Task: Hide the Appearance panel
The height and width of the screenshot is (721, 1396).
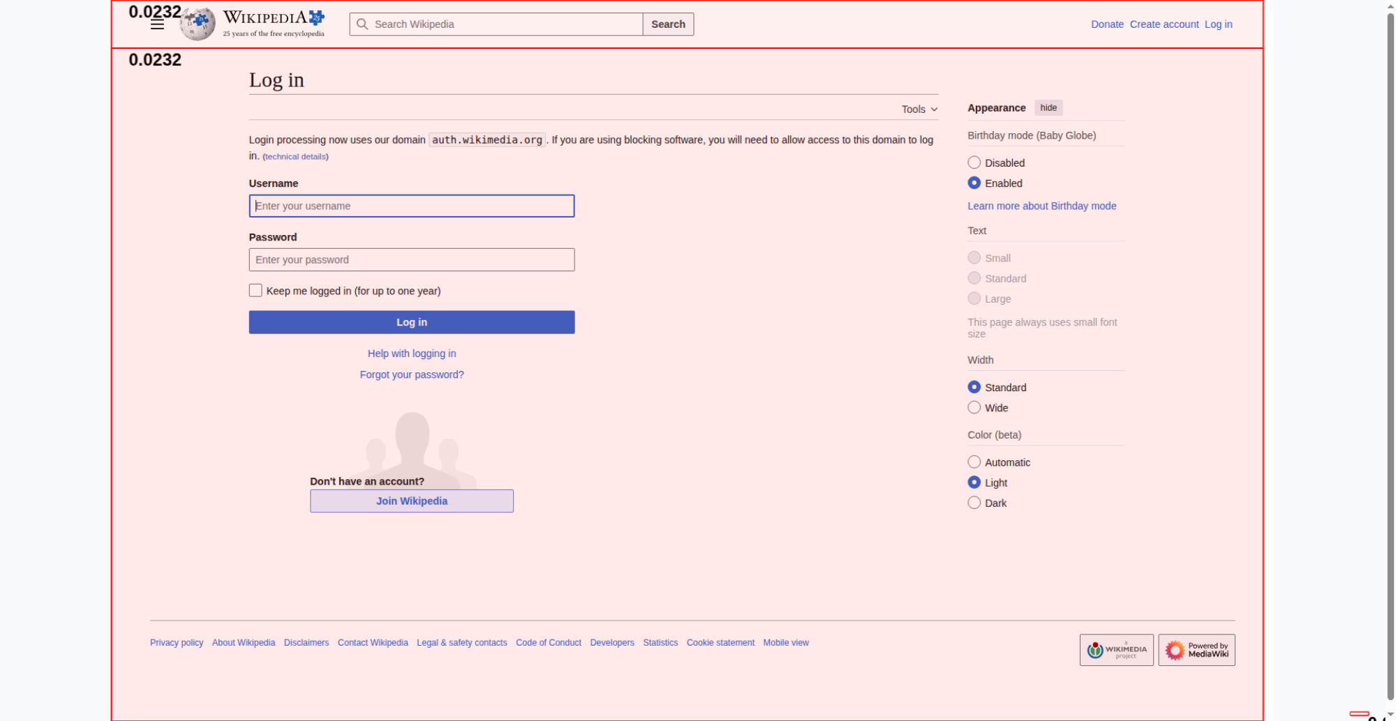Action: tap(1048, 108)
